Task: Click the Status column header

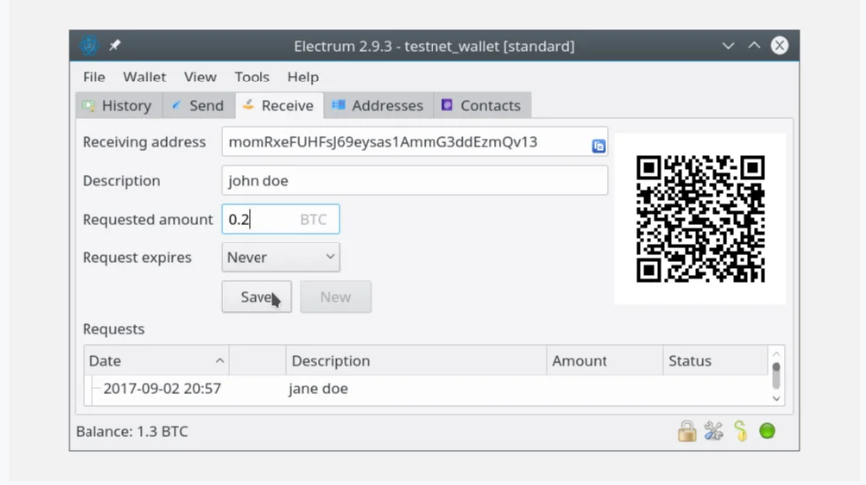Action: pos(715,361)
